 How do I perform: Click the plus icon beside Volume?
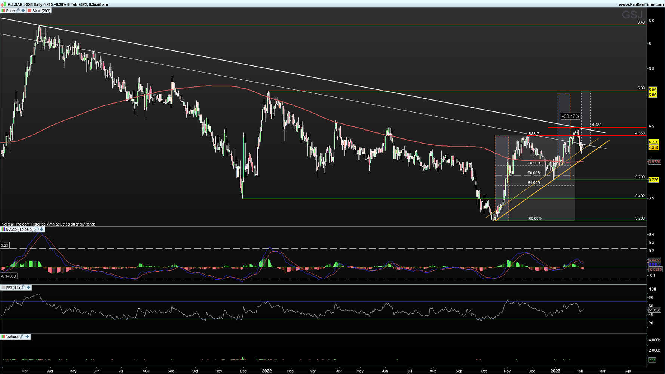click(27, 337)
